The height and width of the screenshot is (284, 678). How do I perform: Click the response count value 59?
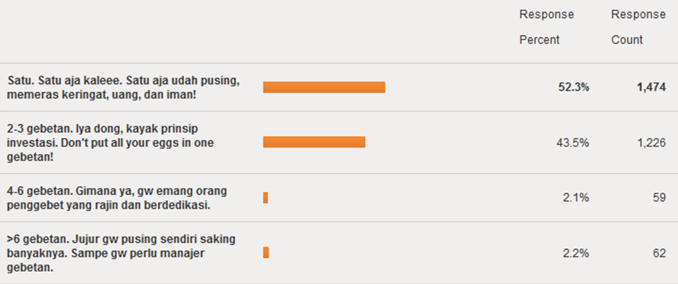pyautogui.click(x=659, y=198)
